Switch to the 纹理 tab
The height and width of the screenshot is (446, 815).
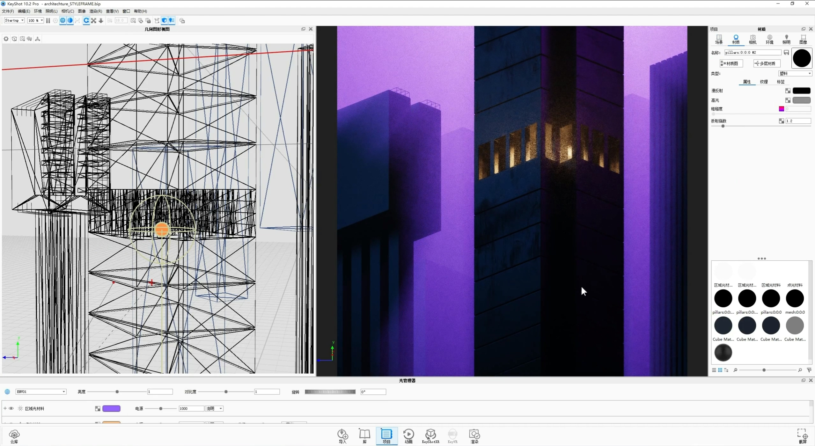point(763,81)
